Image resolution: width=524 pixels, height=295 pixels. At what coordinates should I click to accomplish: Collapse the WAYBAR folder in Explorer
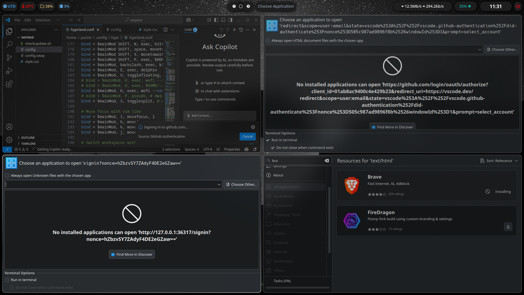click(39, 37)
